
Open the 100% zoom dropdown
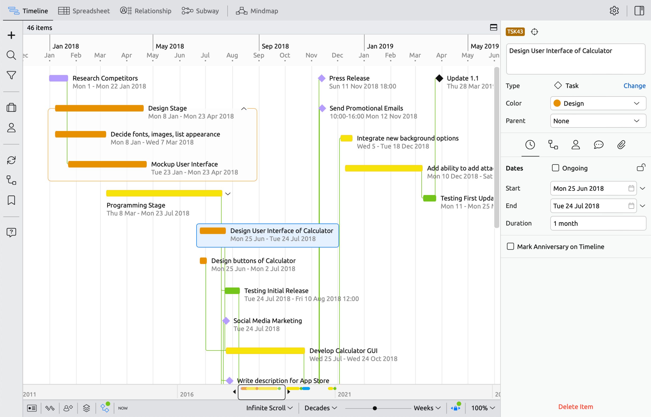tap(483, 408)
